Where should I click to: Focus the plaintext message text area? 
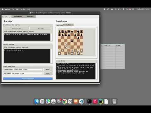[x=27, y=56]
